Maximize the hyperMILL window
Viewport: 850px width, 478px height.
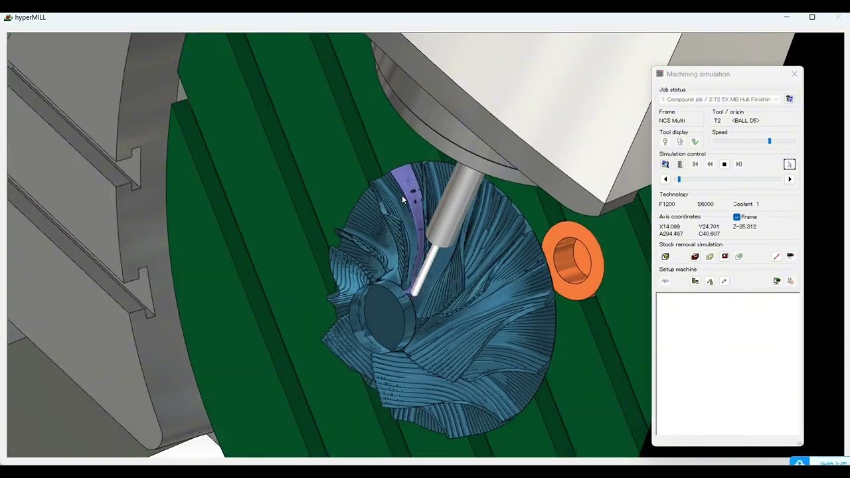click(812, 17)
